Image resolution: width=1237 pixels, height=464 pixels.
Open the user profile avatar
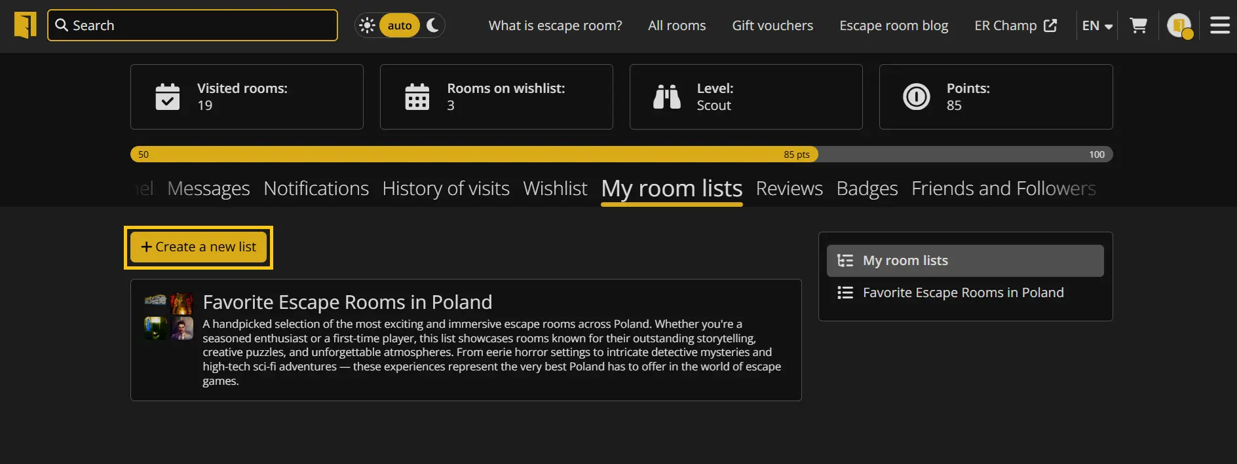click(x=1179, y=26)
